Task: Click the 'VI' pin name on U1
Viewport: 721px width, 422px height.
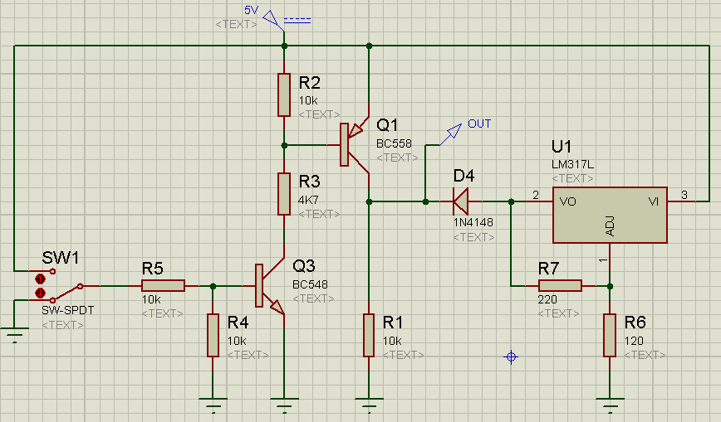Action: tap(654, 201)
